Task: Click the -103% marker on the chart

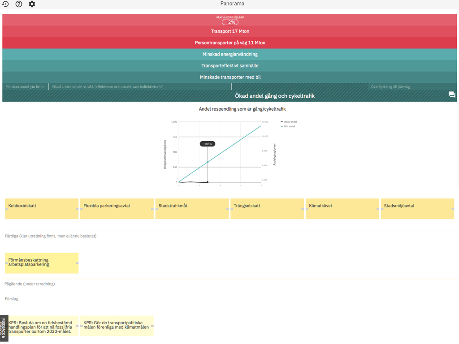Action: (208, 144)
